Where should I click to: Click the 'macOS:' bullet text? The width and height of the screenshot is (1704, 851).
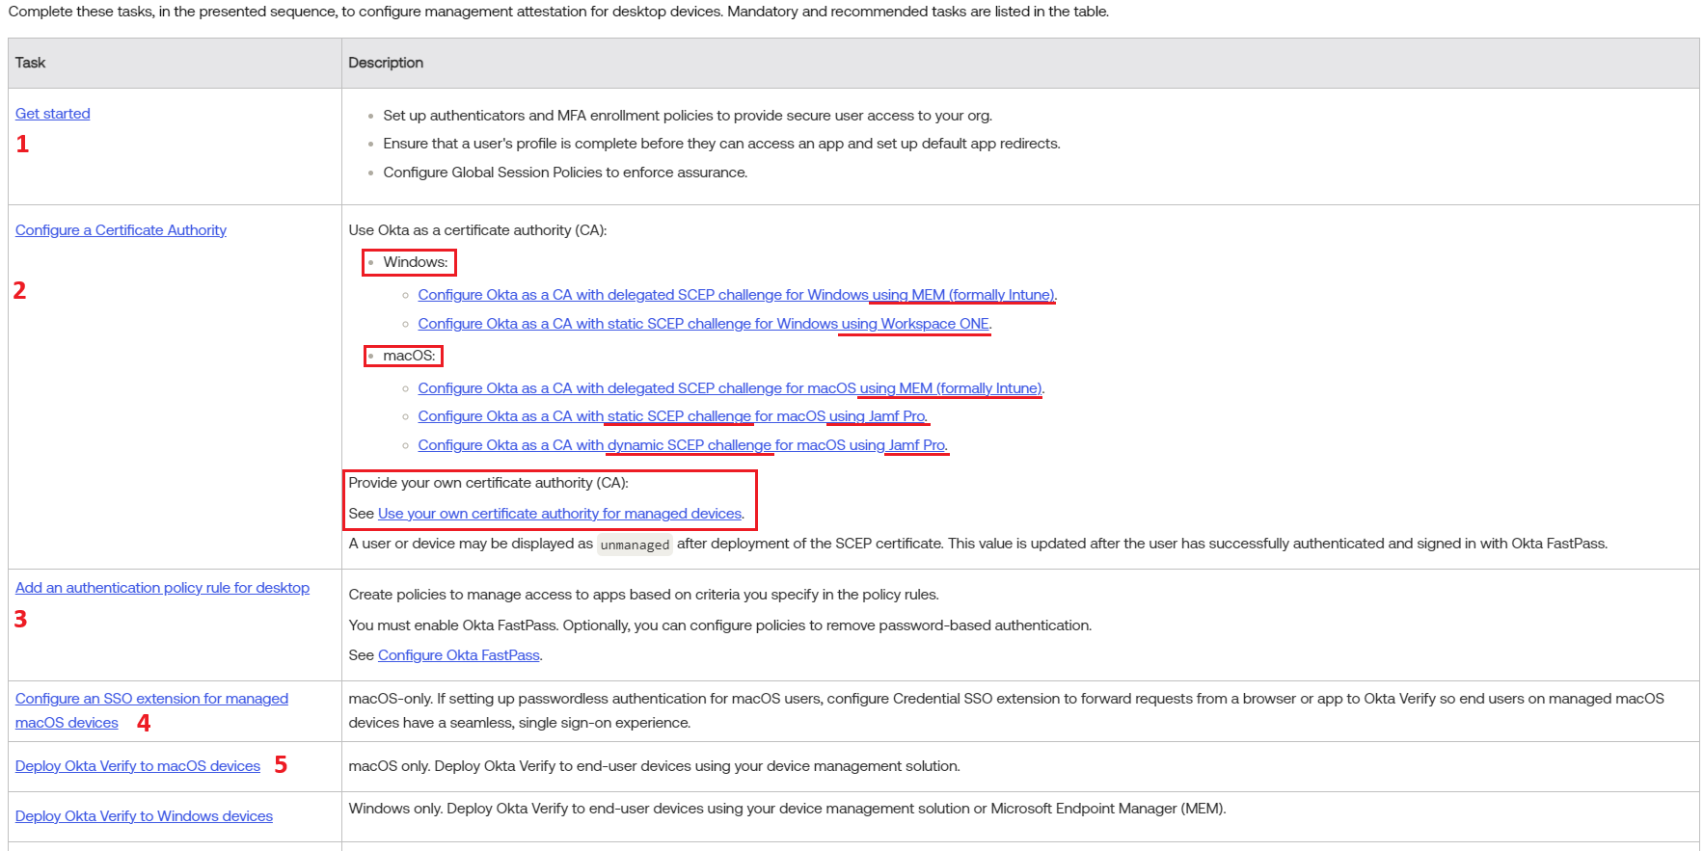pos(410,356)
